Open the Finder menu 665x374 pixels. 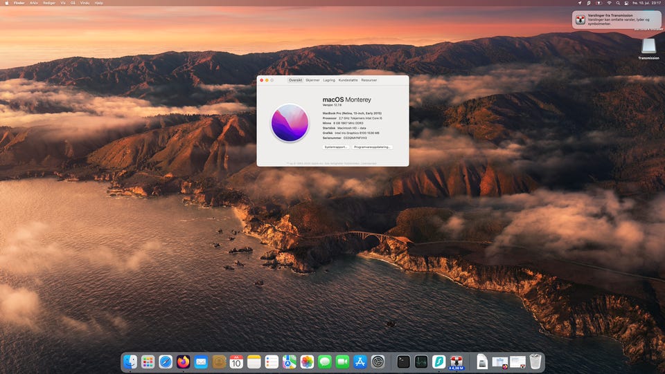[x=19, y=3]
